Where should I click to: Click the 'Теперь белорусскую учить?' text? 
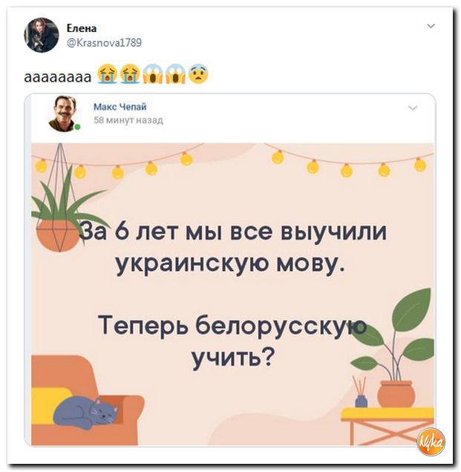232,341
